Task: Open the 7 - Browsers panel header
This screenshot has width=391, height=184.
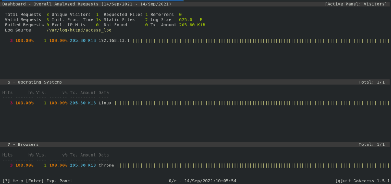Action: (x=195, y=144)
